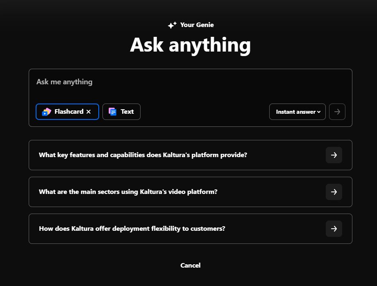Click the Text chip document icon
Image resolution: width=377 pixels, height=286 pixels.
[x=113, y=112]
